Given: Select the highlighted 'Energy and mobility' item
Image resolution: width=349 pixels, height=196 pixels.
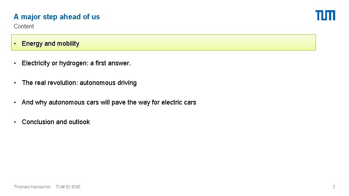Looking at the screenshot, I should [164, 42].
